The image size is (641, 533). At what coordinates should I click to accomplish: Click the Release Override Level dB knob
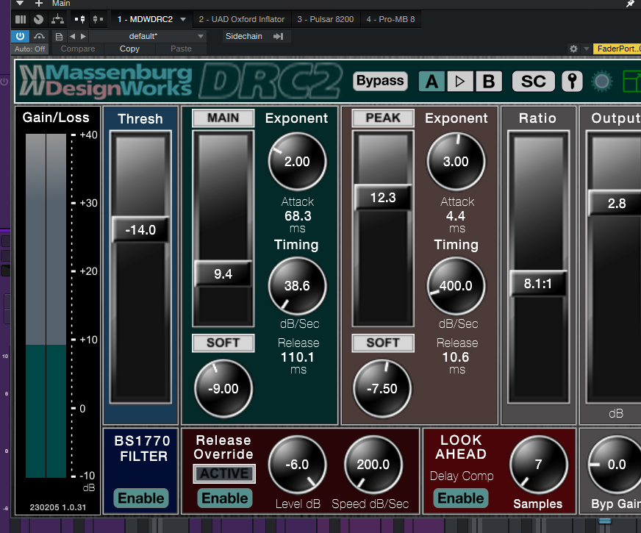pos(297,465)
